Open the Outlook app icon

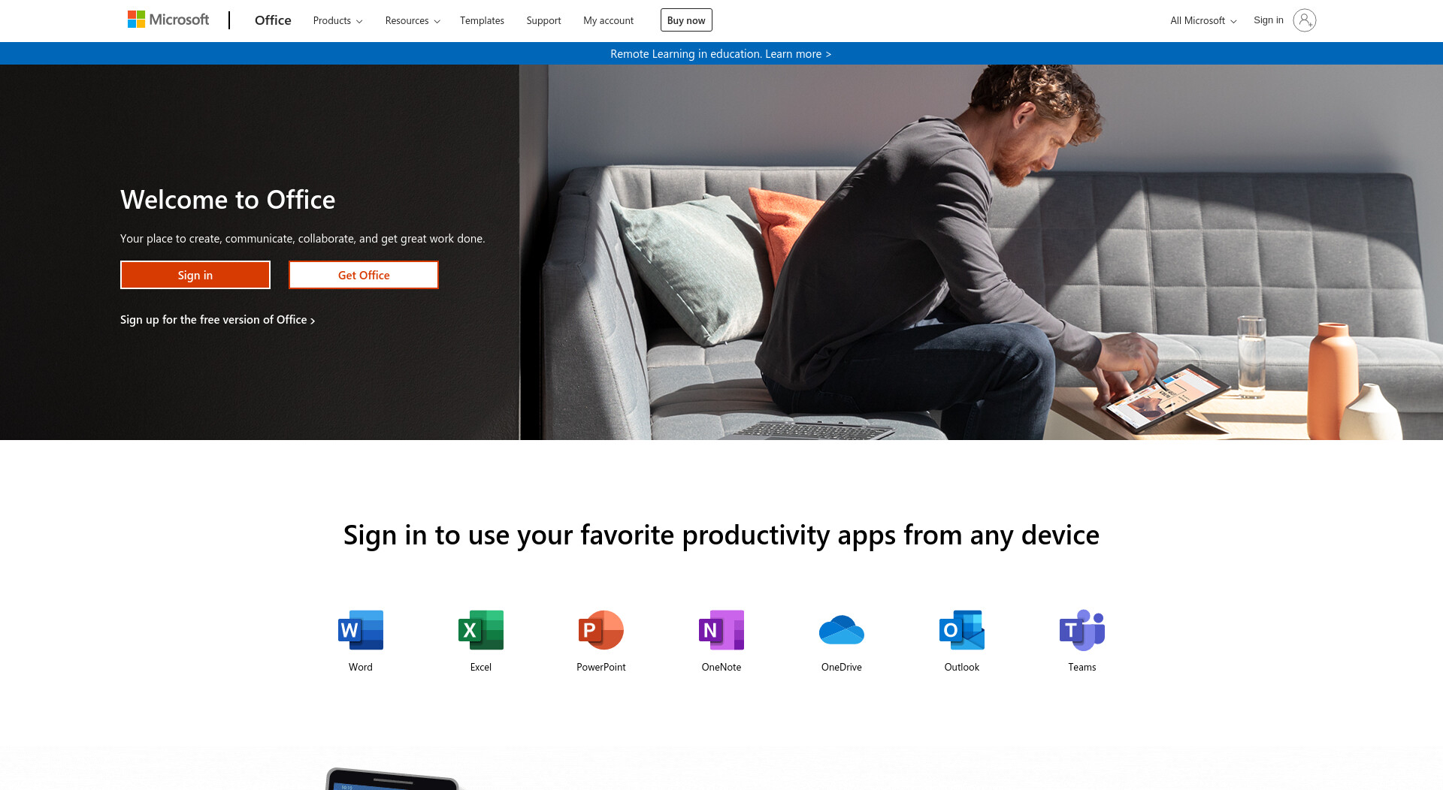[x=962, y=629]
